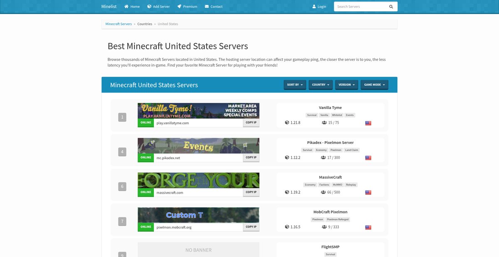Click the rank 1 number badge
499x257 pixels.
click(122, 117)
